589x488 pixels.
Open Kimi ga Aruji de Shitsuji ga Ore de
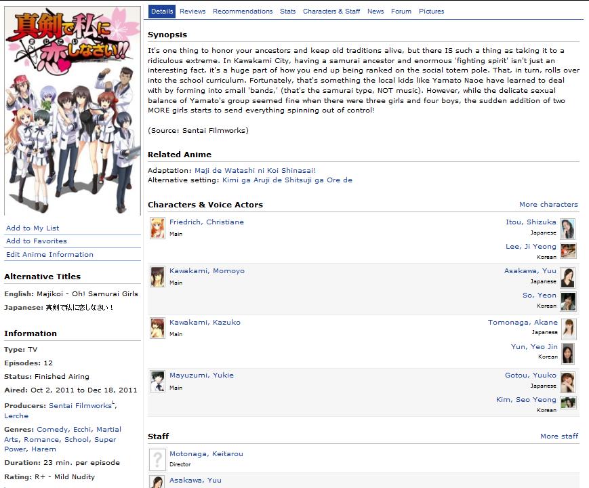click(x=287, y=180)
